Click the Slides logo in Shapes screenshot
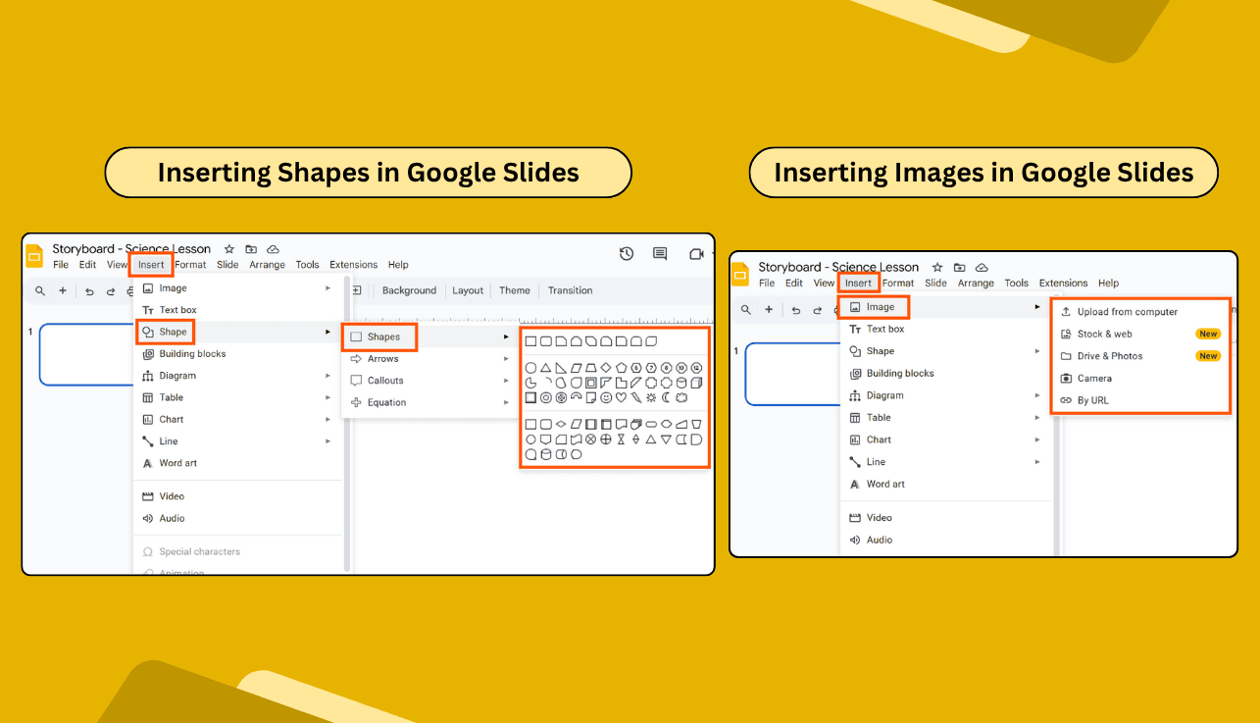The width and height of the screenshot is (1260, 723). pos(34,256)
